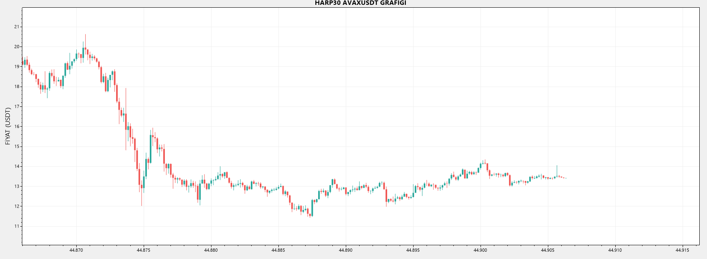Click the 44.915 date axis label
This screenshot has width=707, height=259.
point(683,250)
